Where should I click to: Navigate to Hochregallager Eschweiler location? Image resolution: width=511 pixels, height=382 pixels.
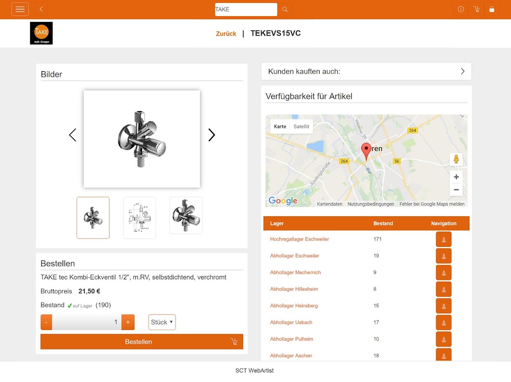point(444,240)
